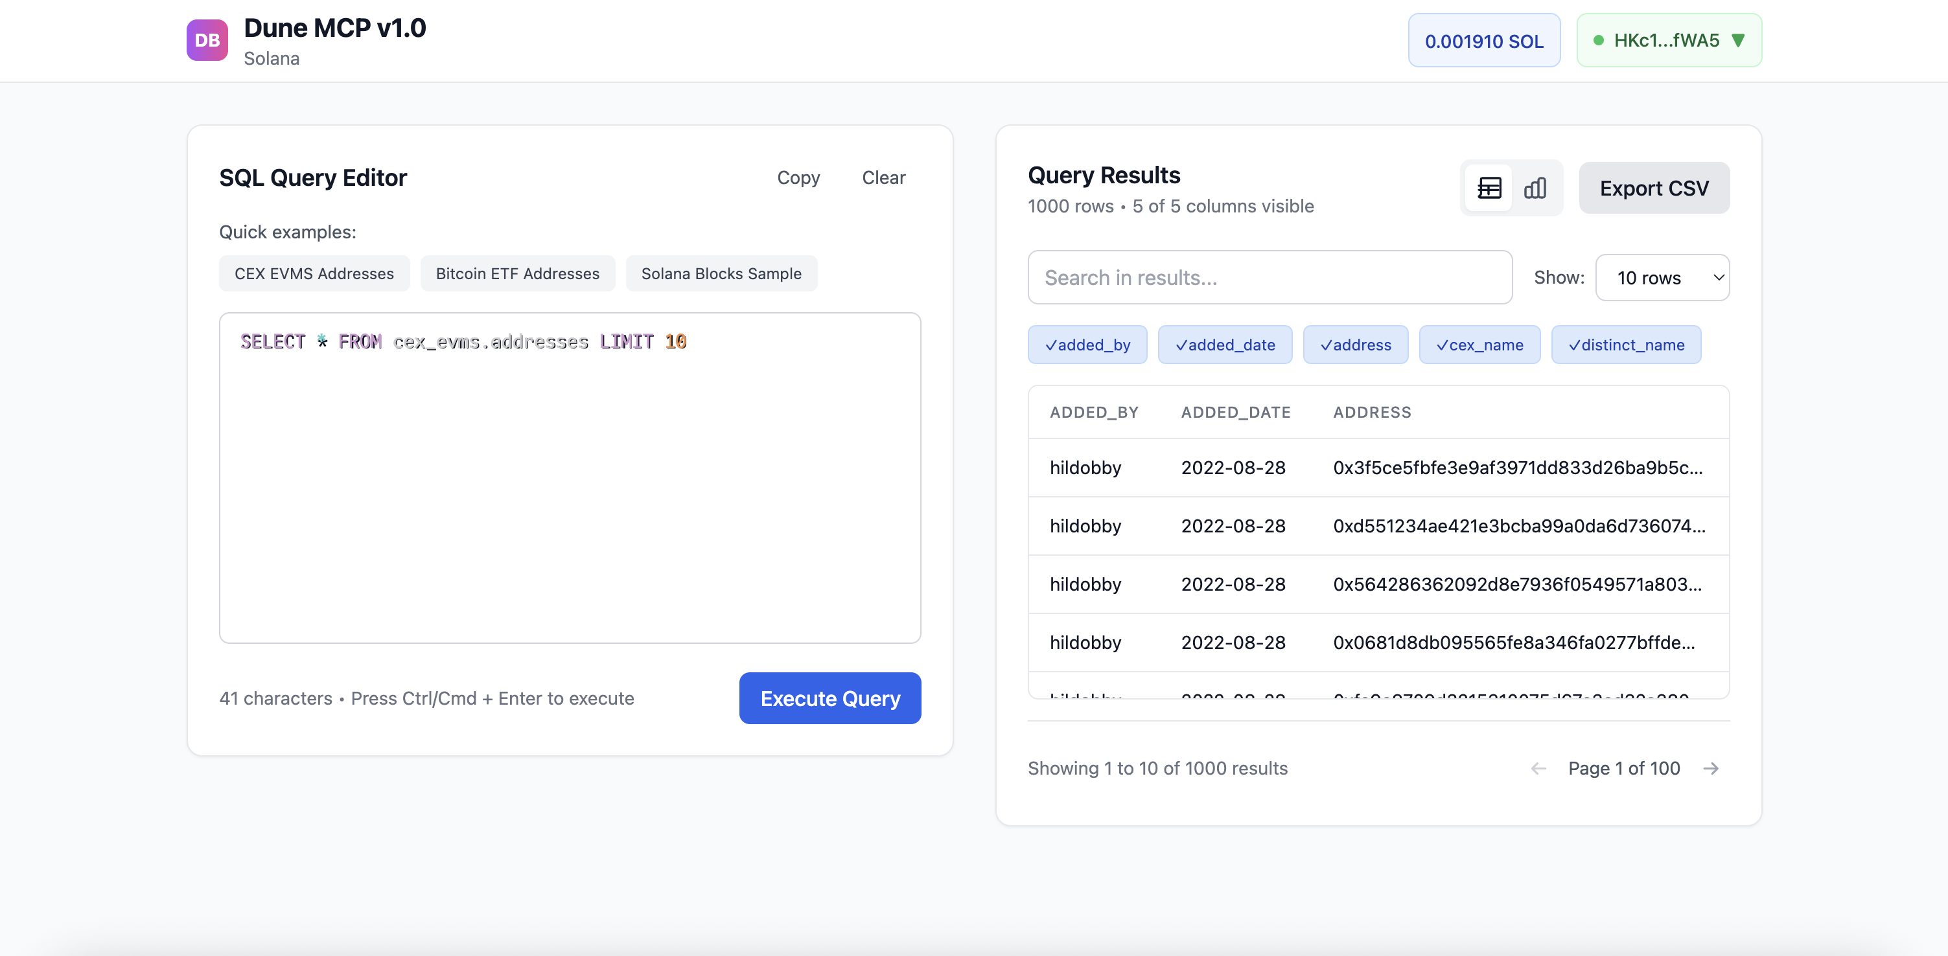Toggle address column chip
This screenshot has width=1948, height=956.
pos(1355,345)
